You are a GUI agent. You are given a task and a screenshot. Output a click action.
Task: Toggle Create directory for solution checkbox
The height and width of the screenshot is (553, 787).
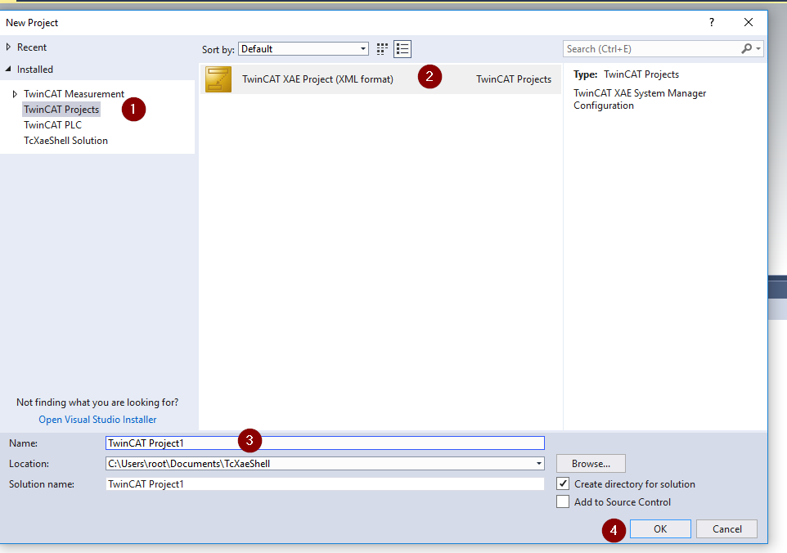tap(563, 483)
